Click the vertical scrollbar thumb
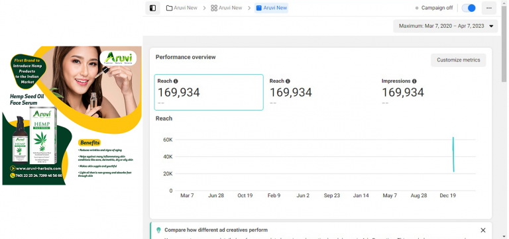The width and height of the screenshot is (509, 239). 504,44
